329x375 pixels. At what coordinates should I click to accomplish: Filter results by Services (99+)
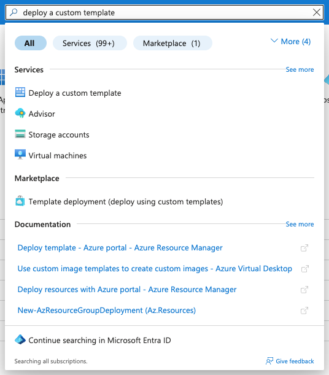[90, 43]
